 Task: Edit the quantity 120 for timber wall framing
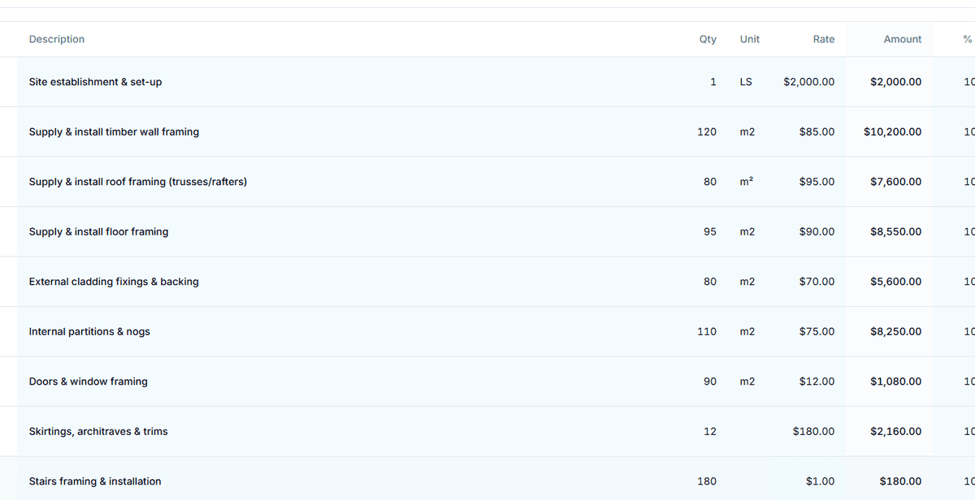coord(706,131)
